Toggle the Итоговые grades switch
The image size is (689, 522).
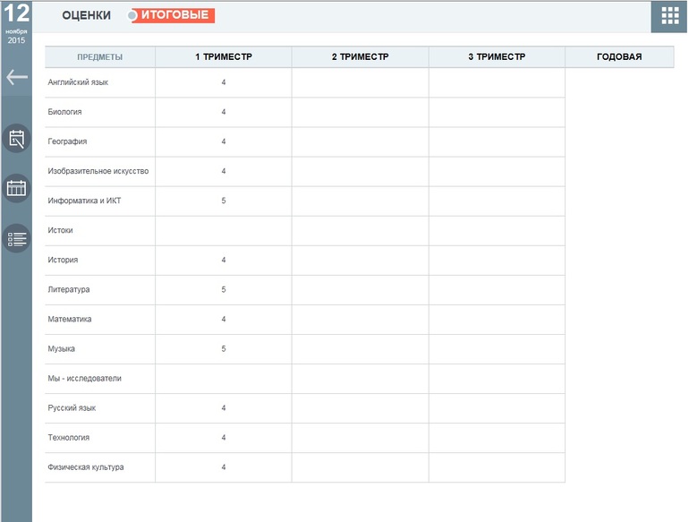pyautogui.click(x=171, y=15)
